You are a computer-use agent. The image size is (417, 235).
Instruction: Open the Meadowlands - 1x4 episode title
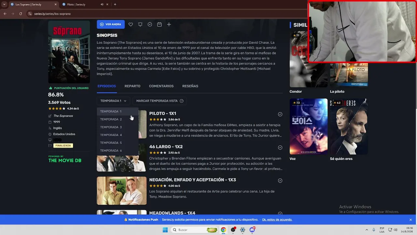tap(172, 213)
